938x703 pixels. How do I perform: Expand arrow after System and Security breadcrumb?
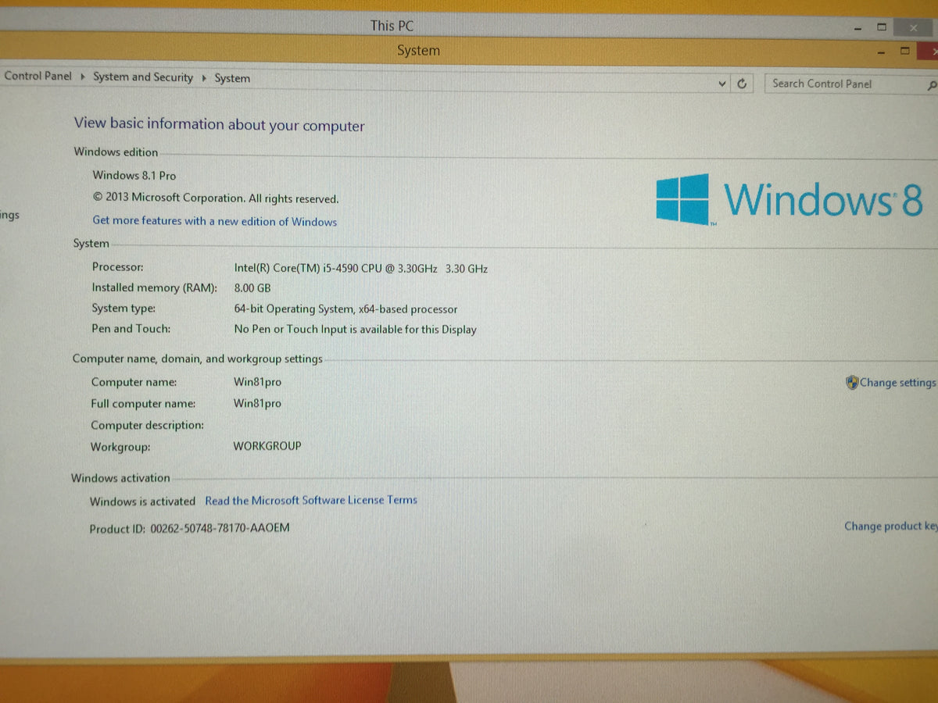(204, 78)
